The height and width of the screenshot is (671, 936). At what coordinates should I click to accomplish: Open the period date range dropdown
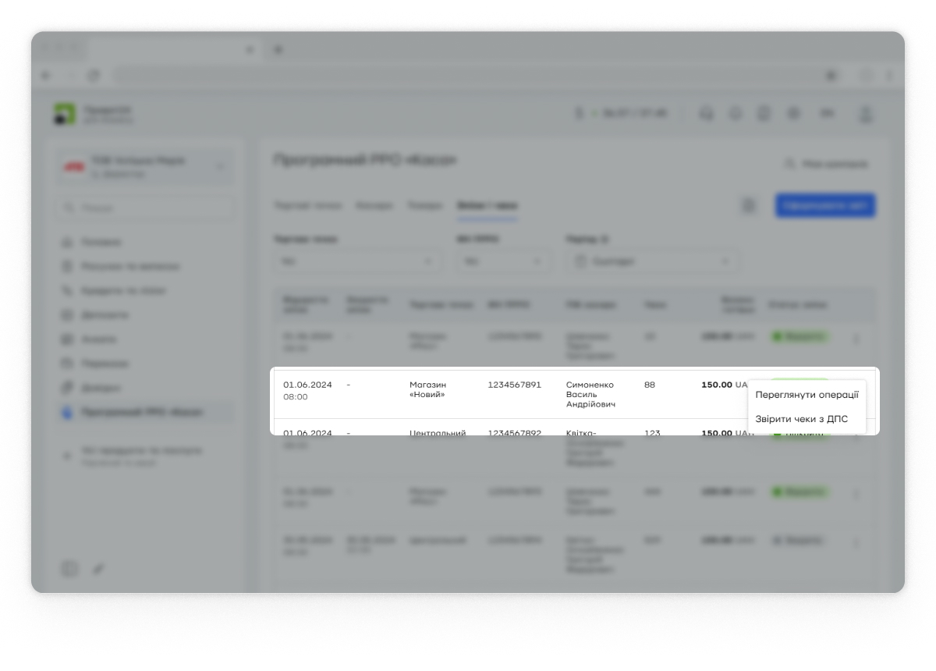pyautogui.click(x=653, y=262)
